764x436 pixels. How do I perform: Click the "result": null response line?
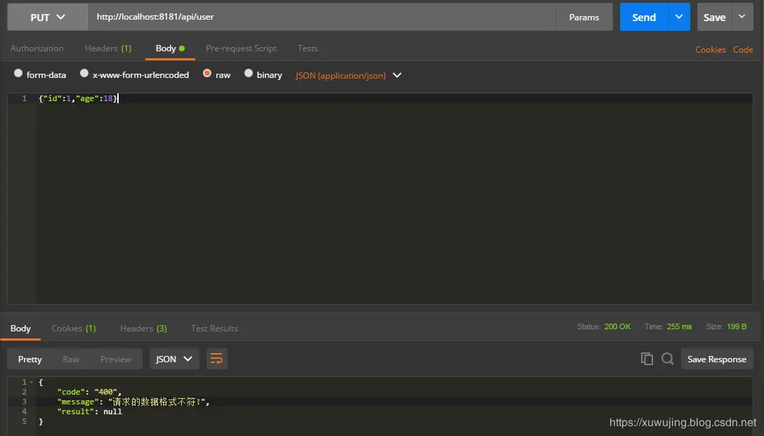pyautogui.click(x=89, y=411)
